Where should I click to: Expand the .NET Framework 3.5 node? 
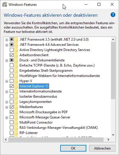tap(7, 40)
